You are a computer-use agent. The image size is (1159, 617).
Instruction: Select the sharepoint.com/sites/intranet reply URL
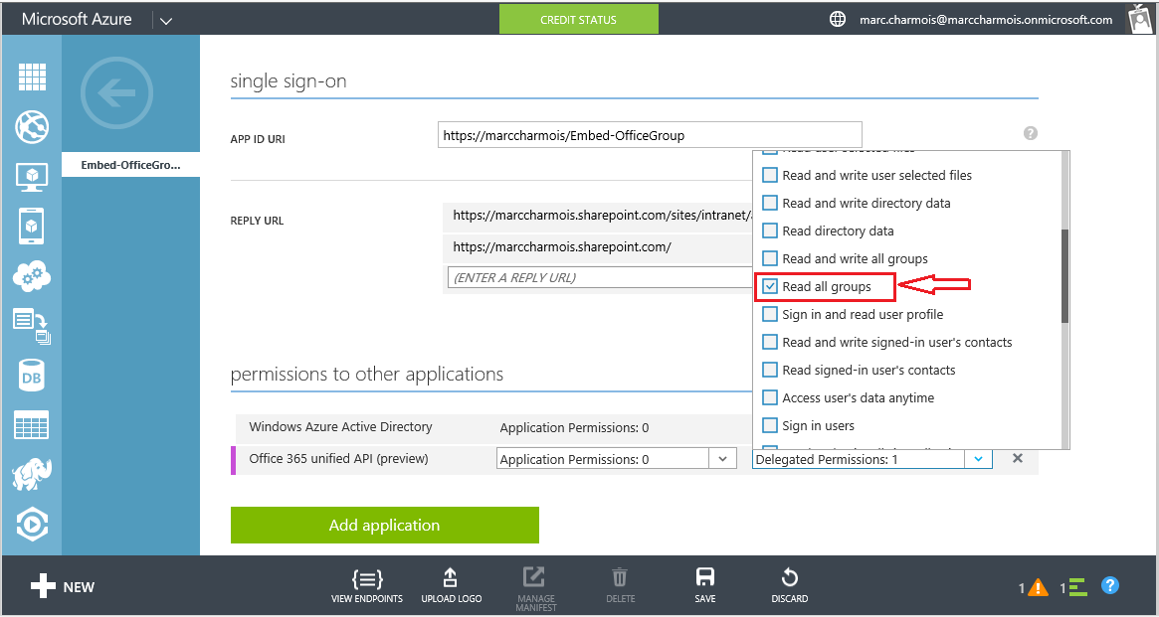[x=603, y=216]
